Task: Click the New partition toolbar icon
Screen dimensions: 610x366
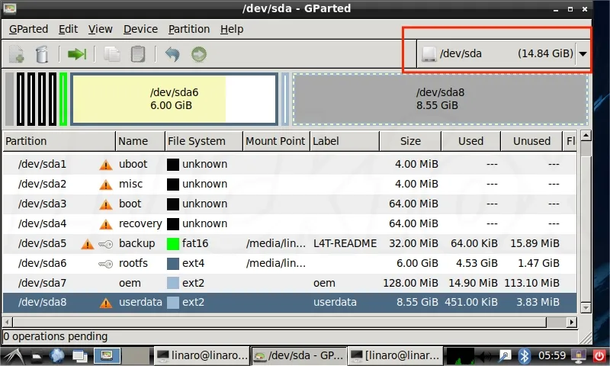Action: (16, 54)
